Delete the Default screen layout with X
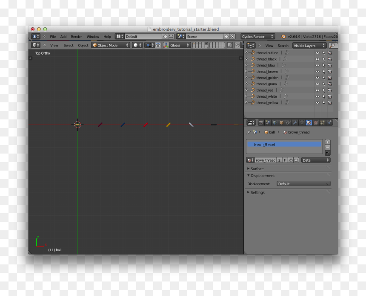This screenshot has height=296, width=366. coord(171,37)
